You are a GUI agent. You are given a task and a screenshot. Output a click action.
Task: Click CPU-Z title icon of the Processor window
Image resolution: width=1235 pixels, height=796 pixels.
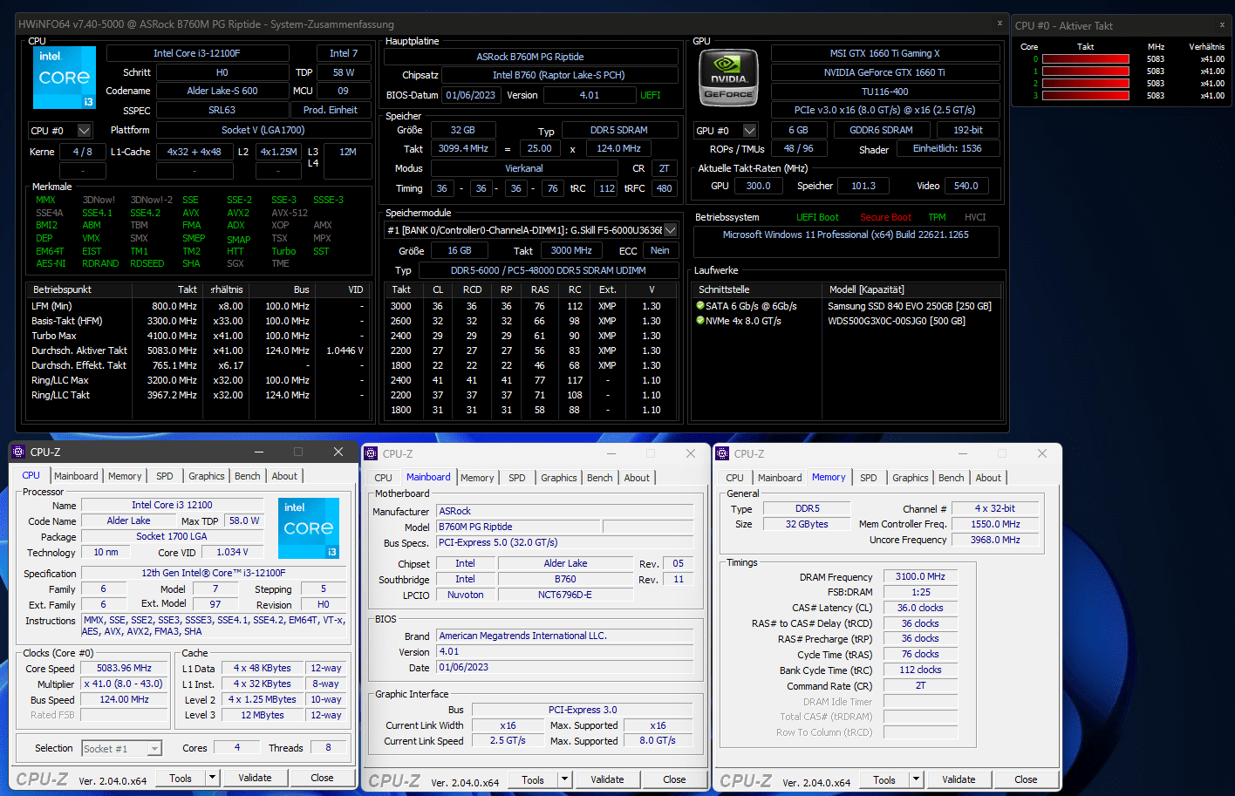coord(18,452)
